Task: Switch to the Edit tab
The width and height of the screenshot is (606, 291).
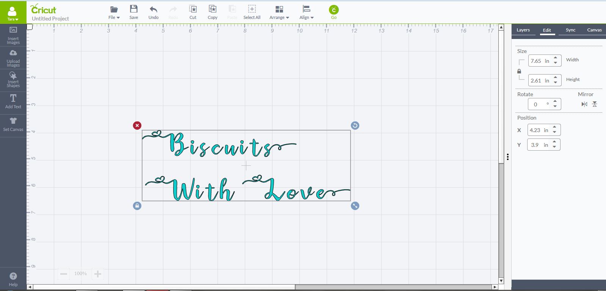Action: pos(547,30)
